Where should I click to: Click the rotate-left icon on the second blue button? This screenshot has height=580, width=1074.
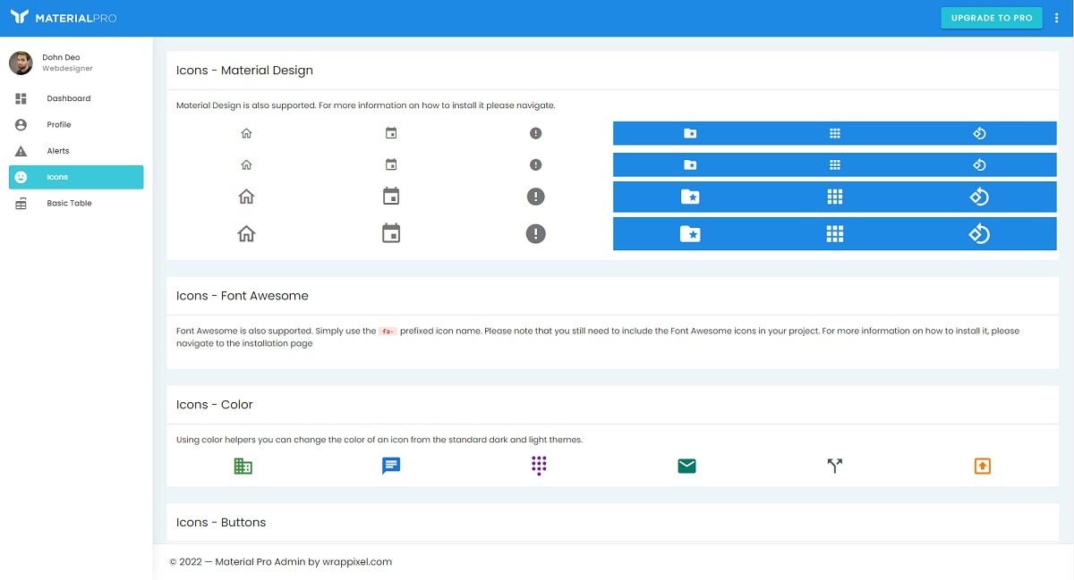tap(978, 164)
